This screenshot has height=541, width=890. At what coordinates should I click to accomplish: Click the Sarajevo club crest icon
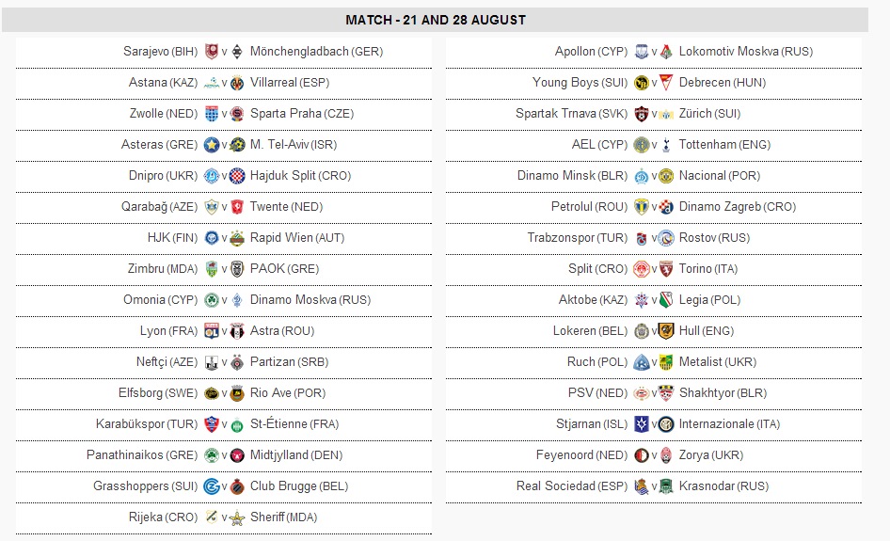211,52
